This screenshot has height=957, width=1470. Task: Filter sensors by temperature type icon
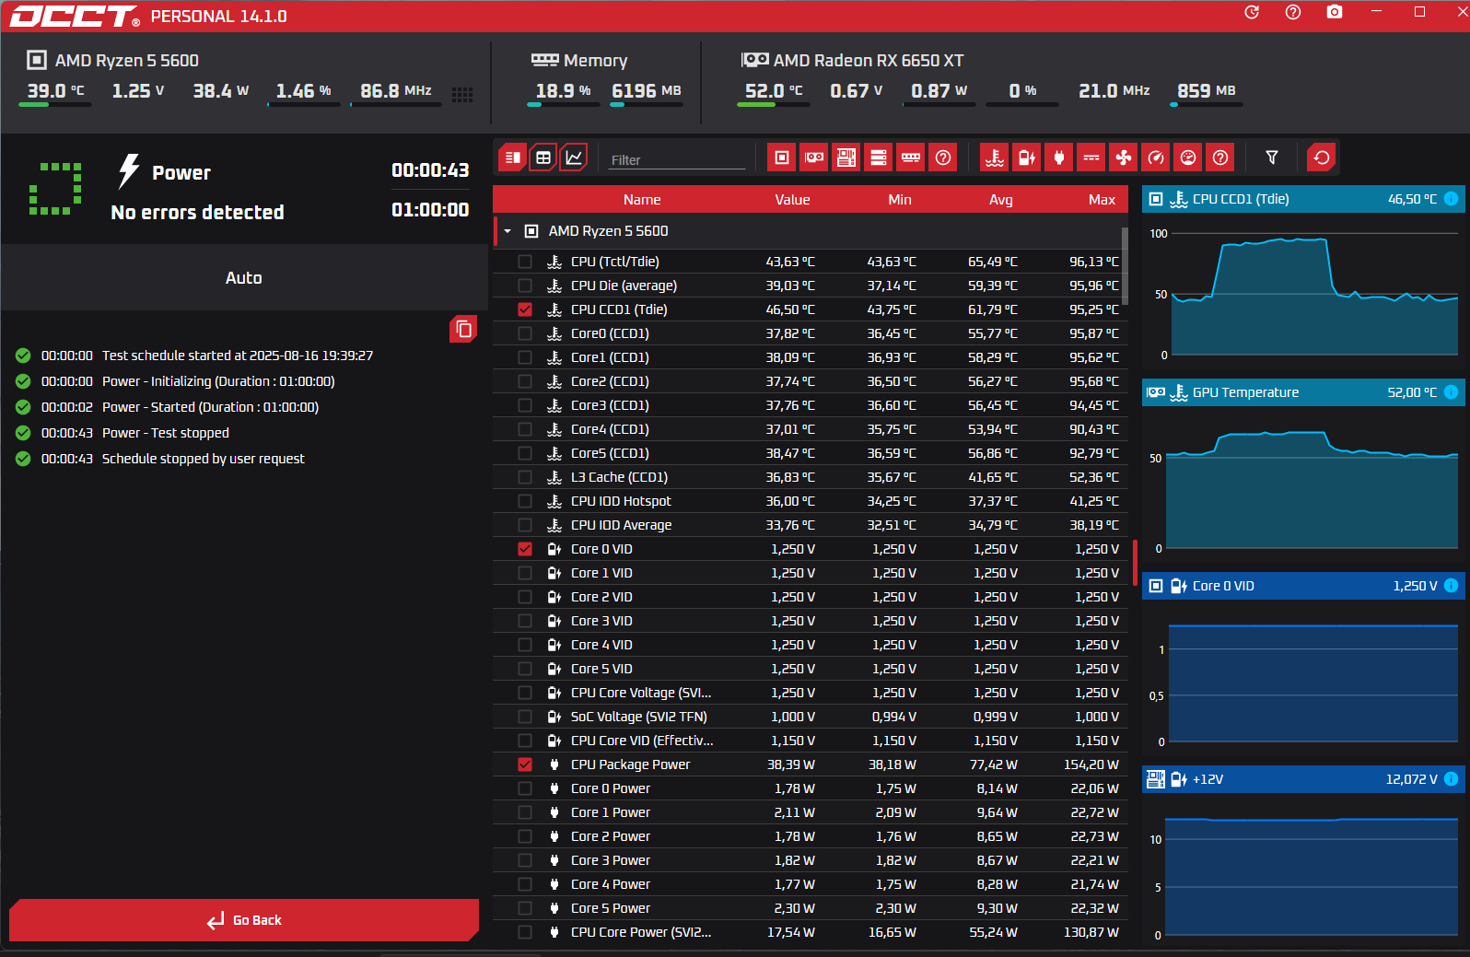coord(995,158)
